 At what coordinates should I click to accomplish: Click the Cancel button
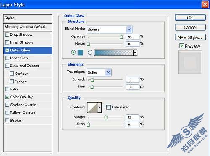point(190,27)
